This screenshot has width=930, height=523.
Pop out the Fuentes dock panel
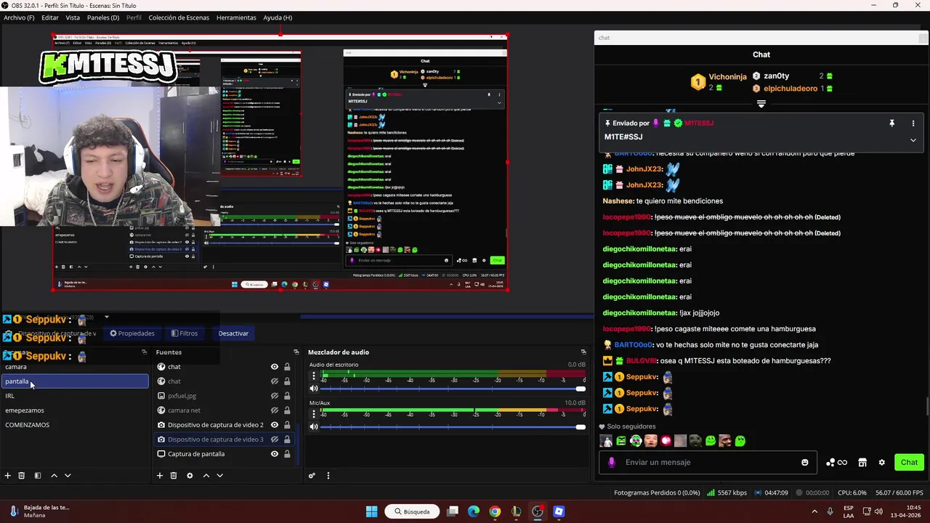pos(296,352)
